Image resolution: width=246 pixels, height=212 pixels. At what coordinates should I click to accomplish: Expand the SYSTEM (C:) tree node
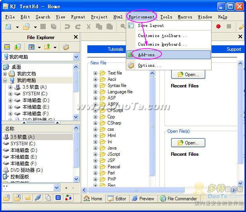coord(10,94)
